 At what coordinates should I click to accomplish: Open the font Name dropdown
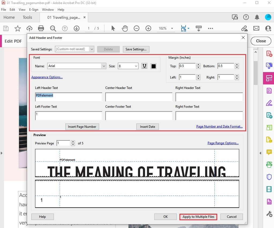click(104, 66)
